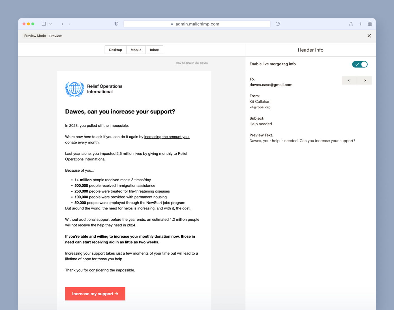Disable the live merge tag info toggle

[359, 64]
